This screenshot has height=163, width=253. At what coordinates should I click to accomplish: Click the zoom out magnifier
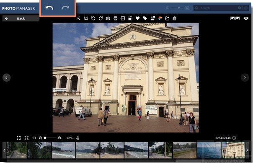[40, 138]
